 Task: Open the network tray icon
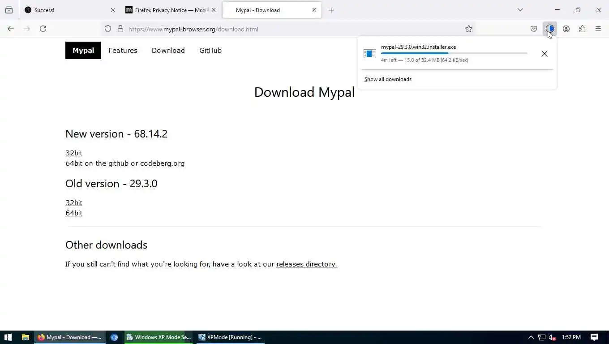point(542,337)
